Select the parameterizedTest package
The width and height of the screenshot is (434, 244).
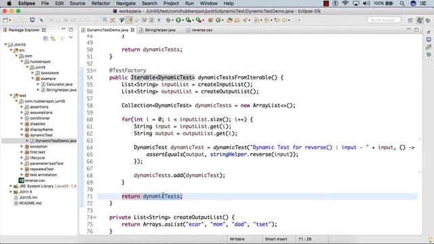pyautogui.click(x=47, y=163)
